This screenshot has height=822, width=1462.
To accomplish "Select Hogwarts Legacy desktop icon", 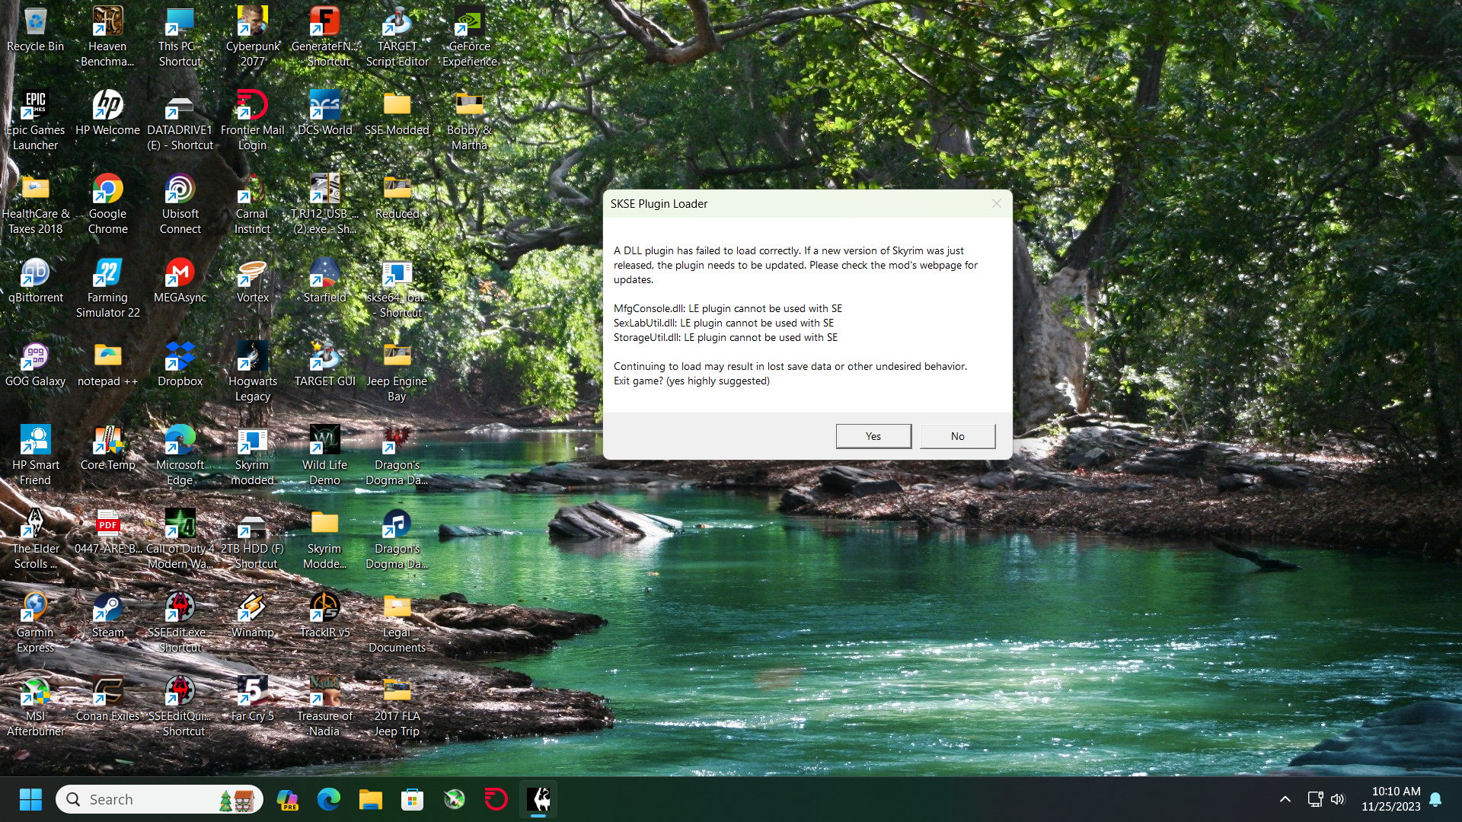I will [252, 371].
